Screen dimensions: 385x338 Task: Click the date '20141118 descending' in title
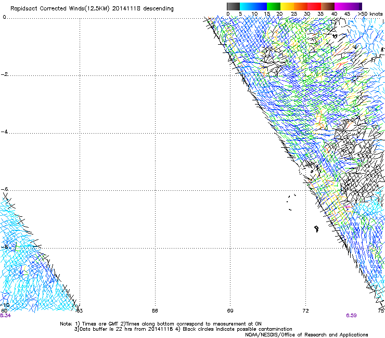click(x=143, y=9)
